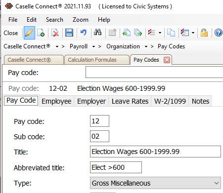
Task: Expand the Caselle Connect breadcrumb dropdown arrow
Action: pyautogui.click(x=57, y=46)
